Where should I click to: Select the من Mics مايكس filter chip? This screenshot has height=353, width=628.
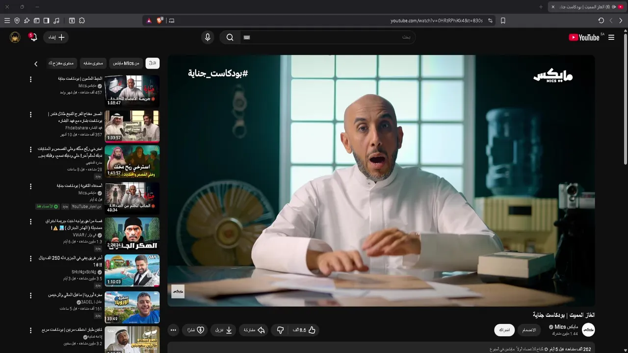126,63
